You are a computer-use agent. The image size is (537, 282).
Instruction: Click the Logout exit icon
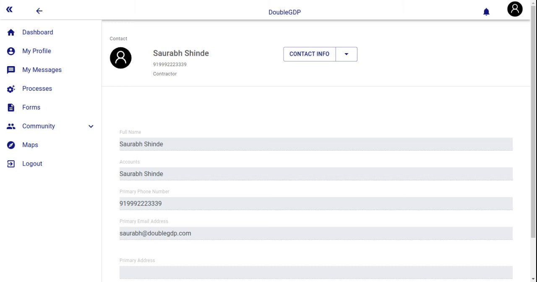pyautogui.click(x=11, y=164)
